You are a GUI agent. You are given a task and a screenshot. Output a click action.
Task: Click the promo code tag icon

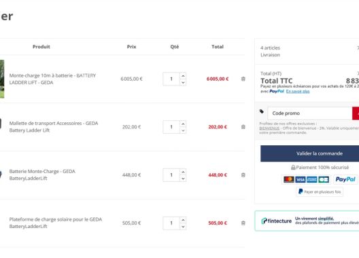262,111
